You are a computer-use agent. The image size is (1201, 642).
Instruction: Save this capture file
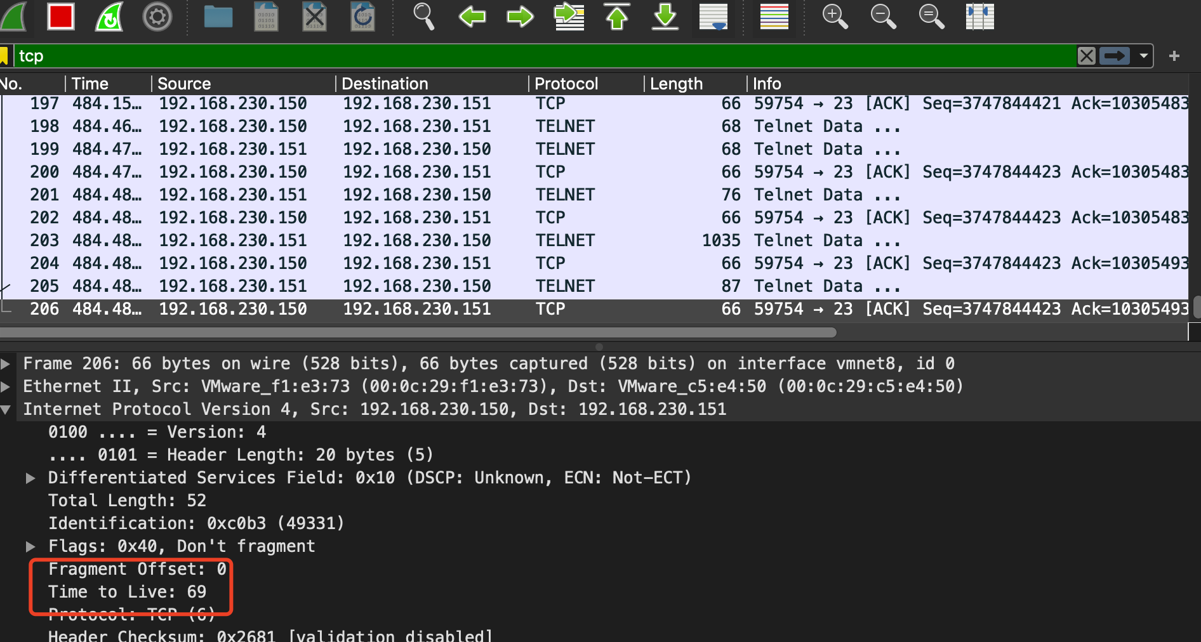pos(267,16)
